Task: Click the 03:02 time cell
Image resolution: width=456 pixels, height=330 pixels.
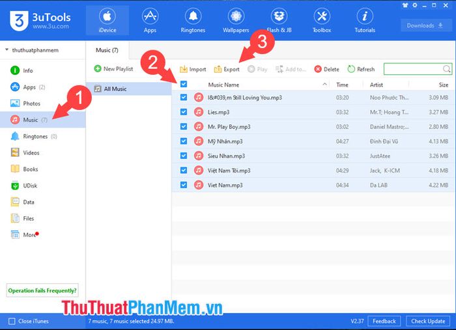Action: (342, 127)
